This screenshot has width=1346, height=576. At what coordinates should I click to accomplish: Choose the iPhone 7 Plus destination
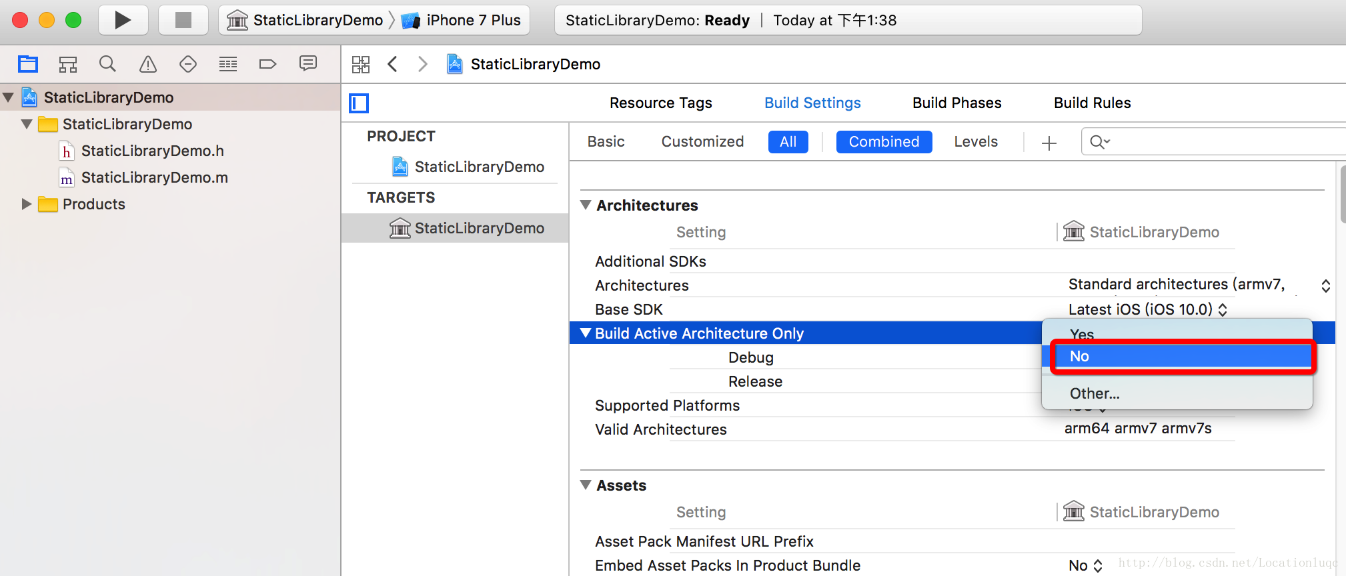click(462, 20)
